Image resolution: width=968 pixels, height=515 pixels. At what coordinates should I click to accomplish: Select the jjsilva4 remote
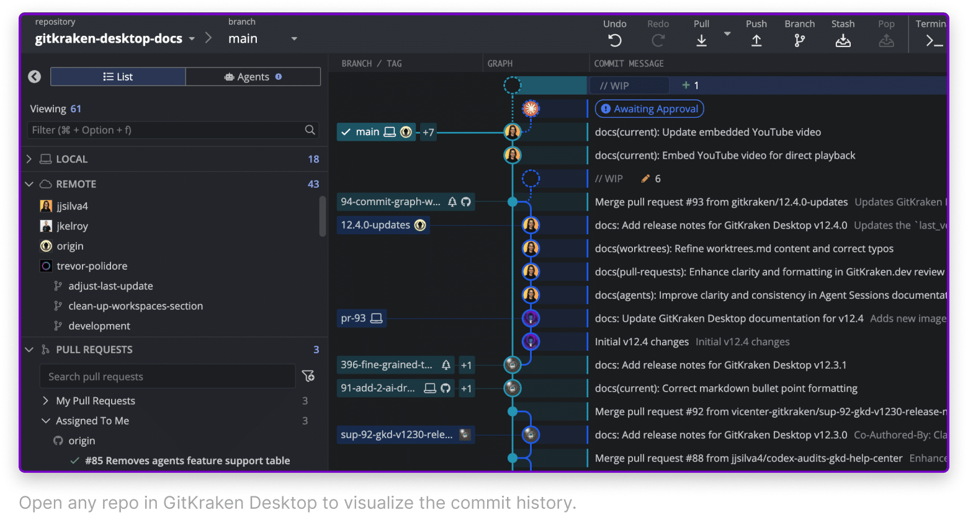click(63, 206)
